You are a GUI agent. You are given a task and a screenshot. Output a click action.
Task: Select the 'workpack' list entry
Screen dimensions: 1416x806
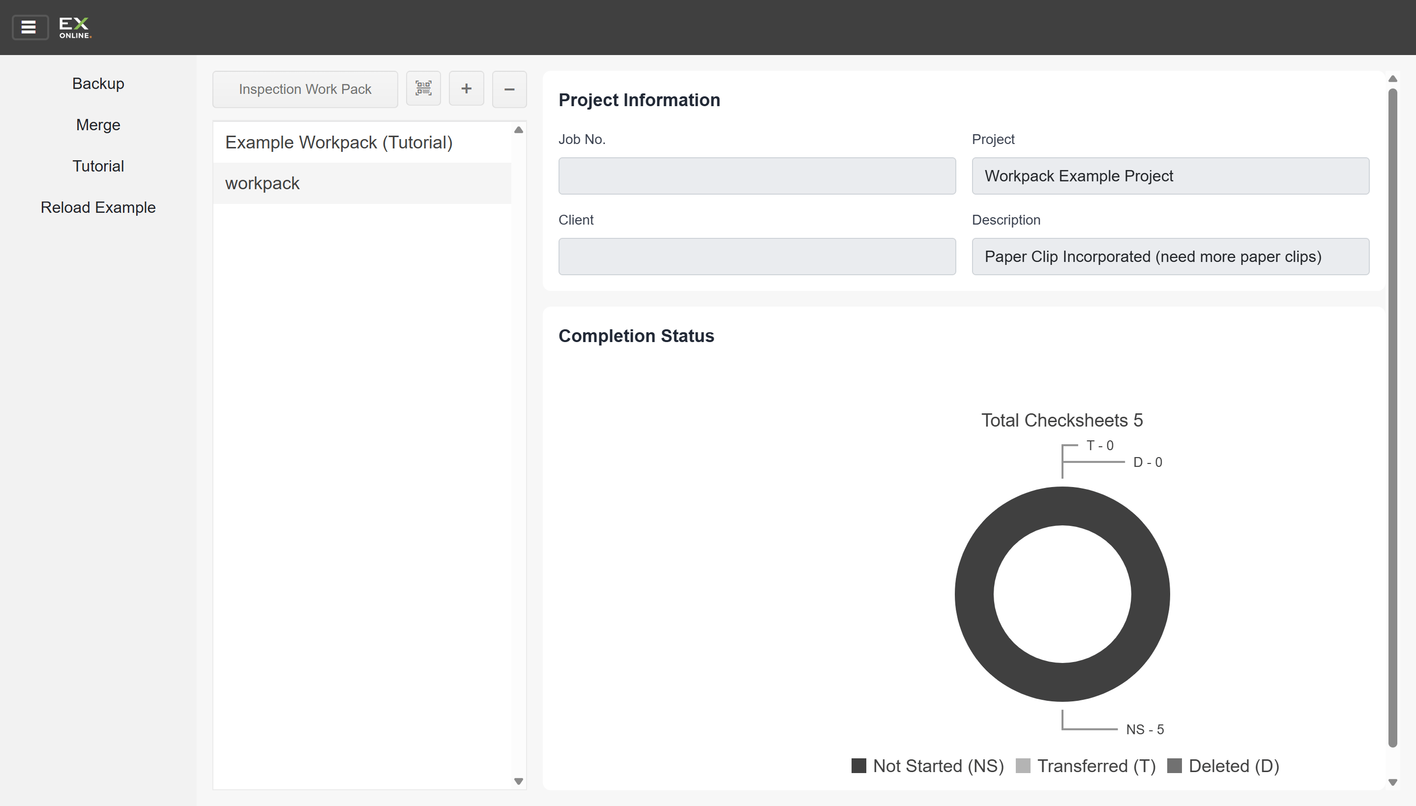[362, 183]
